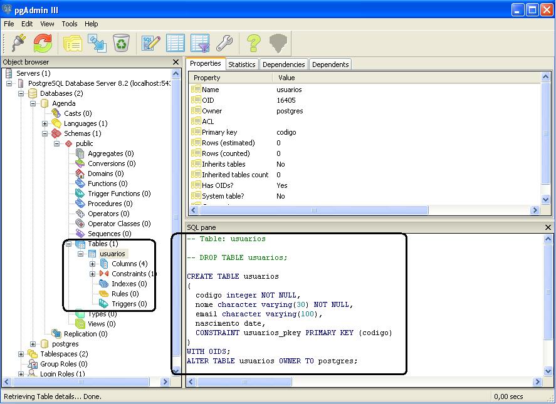The height and width of the screenshot is (404, 556).
Task: Open the Help menu
Action: pos(91,24)
